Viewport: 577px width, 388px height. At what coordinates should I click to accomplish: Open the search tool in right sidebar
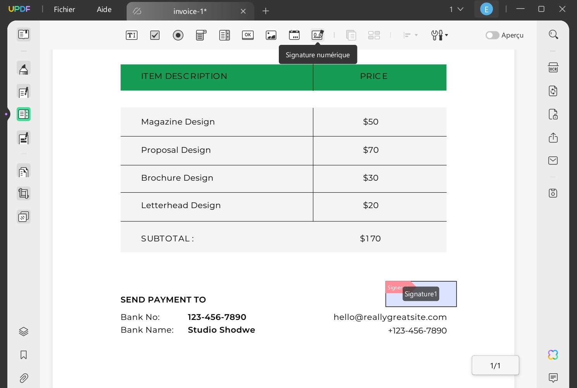pyautogui.click(x=553, y=34)
